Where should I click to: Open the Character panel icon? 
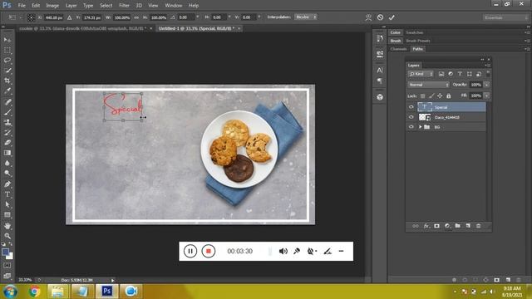[380, 70]
